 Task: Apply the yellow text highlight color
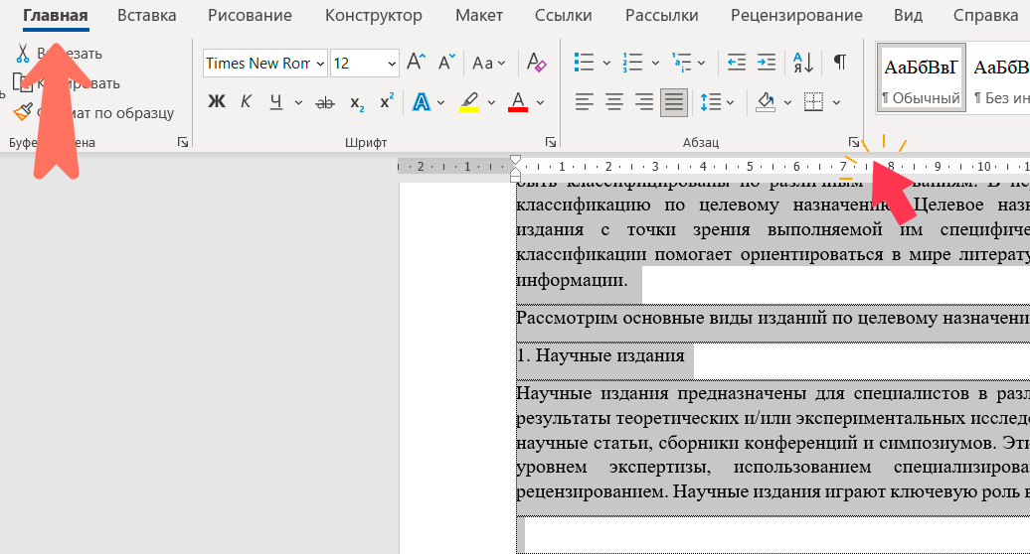(x=469, y=101)
